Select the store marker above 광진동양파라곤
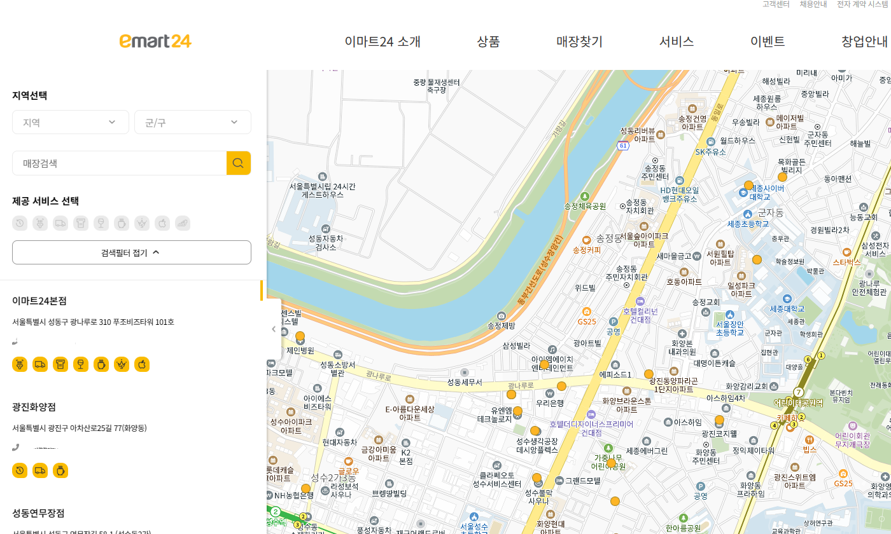The width and height of the screenshot is (891, 534). pyautogui.click(x=649, y=374)
